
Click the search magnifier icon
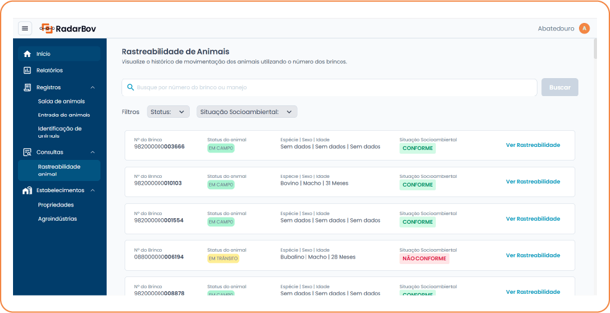(x=130, y=87)
